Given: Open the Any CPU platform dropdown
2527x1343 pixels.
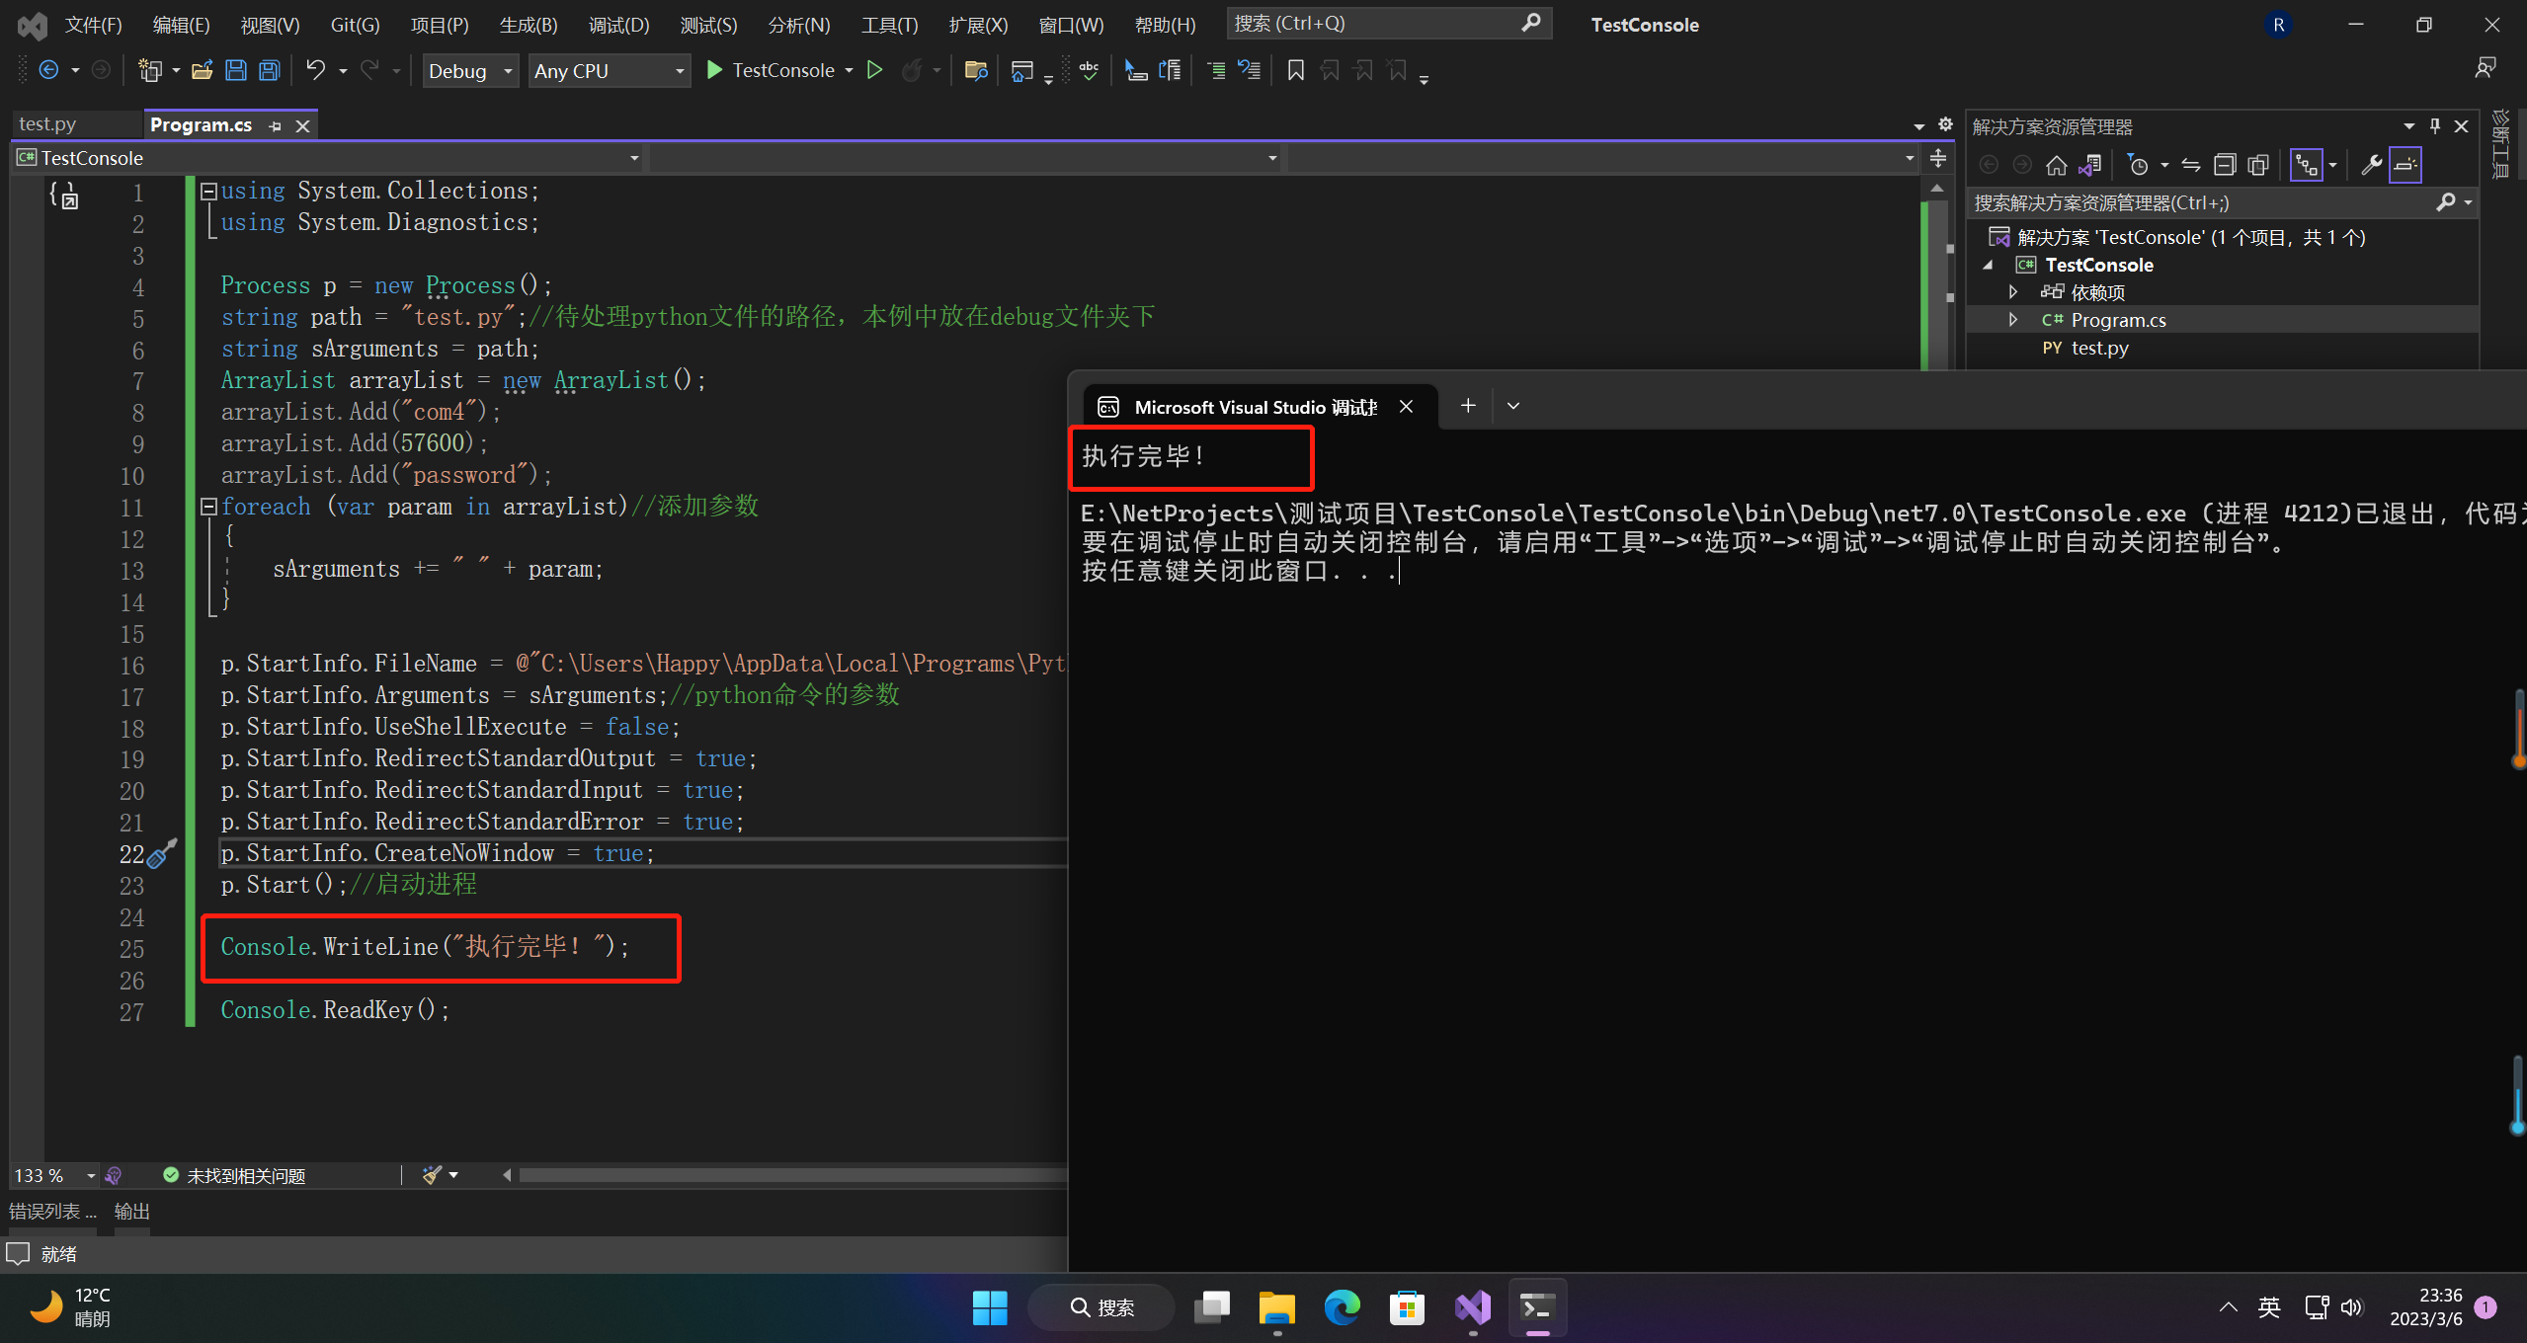Looking at the screenshot, I should (x=609, y=71).
